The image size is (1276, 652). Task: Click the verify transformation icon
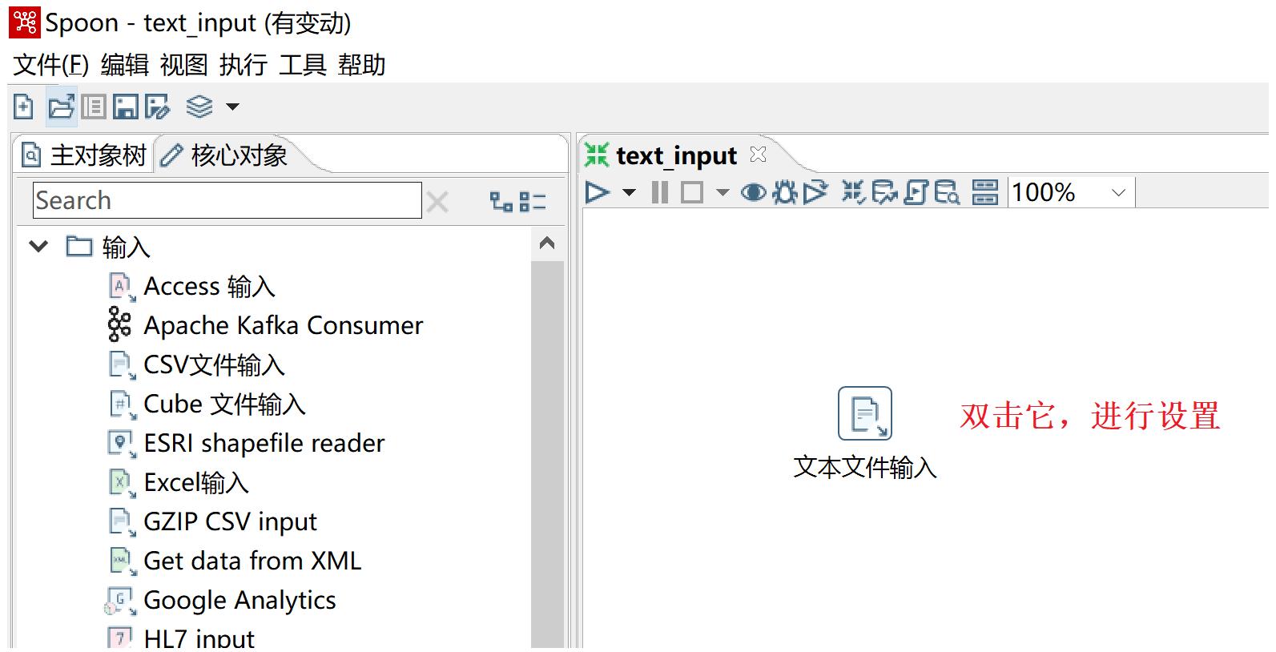click(x=854, y=192)
